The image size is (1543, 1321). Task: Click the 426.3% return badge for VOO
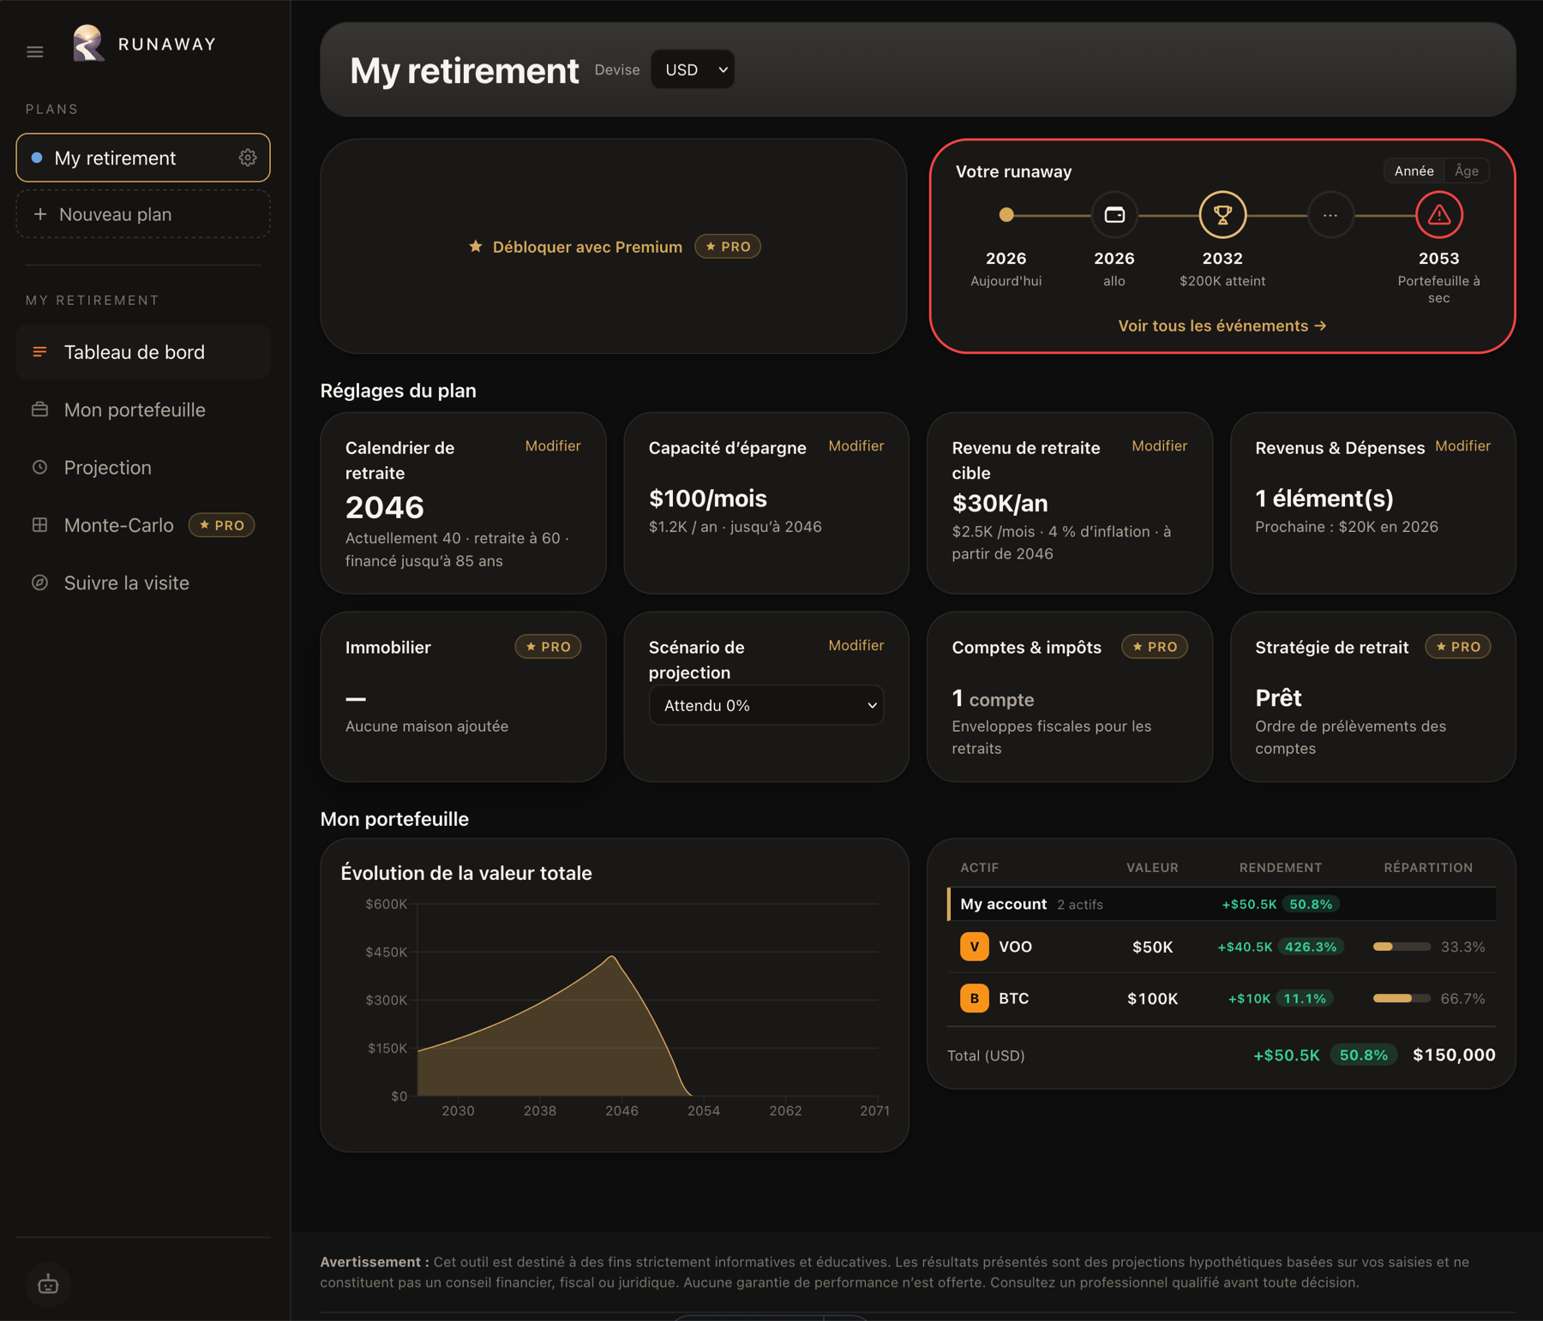point(1311,947)
